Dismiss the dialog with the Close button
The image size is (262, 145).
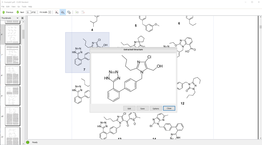[x=169, y=108]
